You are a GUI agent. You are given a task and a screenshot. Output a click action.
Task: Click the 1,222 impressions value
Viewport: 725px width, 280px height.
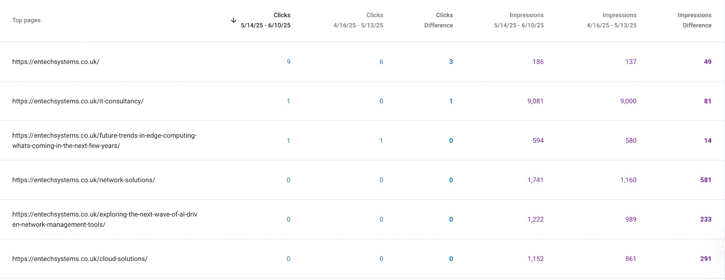click(x=535, y=219)
